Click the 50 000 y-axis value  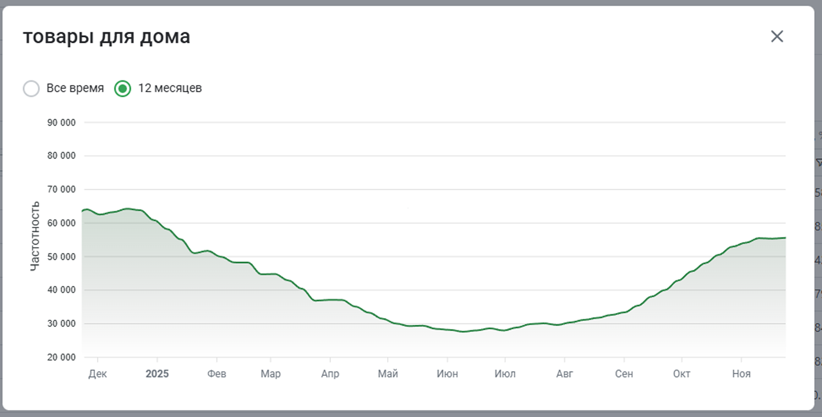point(61,257)
